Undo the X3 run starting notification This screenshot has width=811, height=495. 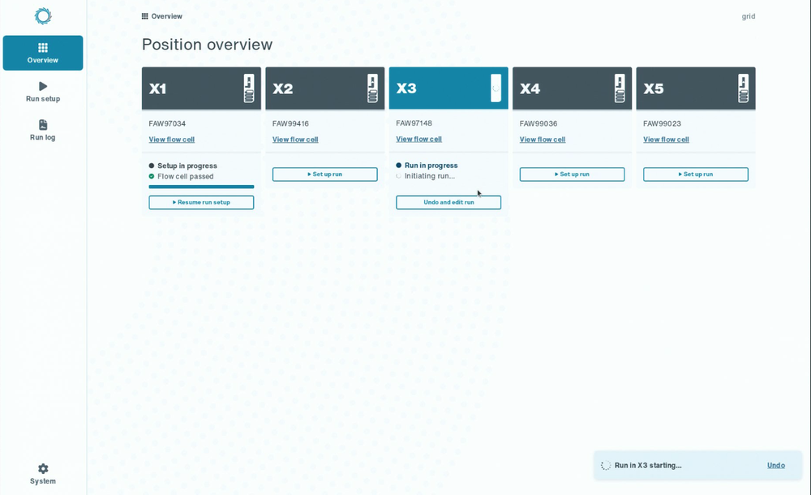[776, 466]
